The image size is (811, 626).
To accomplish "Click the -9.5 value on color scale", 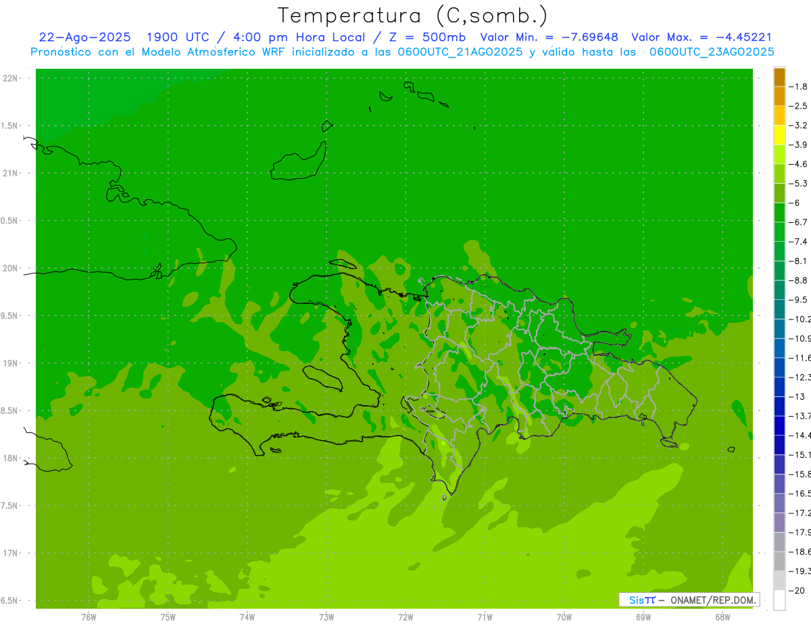I will coord(798,299).
